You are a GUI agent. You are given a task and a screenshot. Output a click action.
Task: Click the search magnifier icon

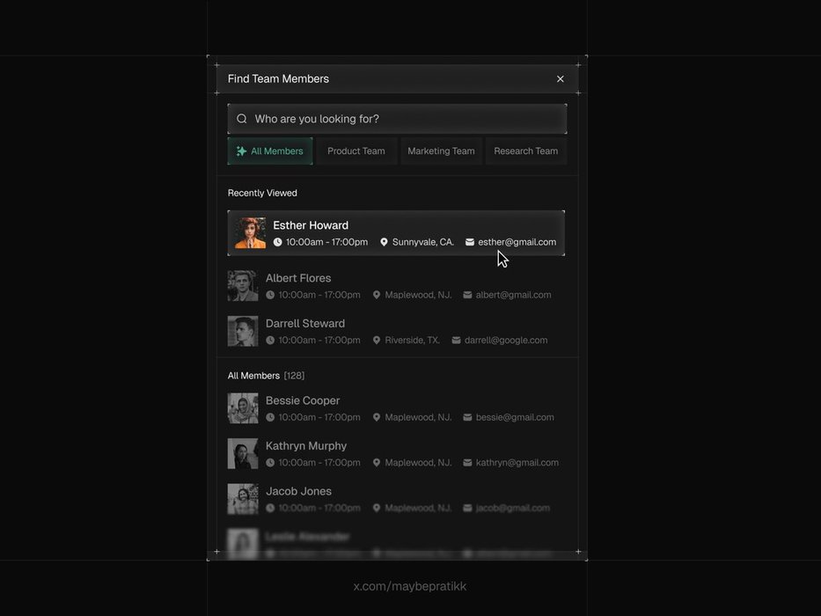242,119
